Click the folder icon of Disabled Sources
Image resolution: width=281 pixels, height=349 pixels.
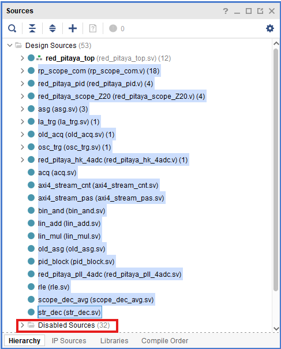coord(31,325)
